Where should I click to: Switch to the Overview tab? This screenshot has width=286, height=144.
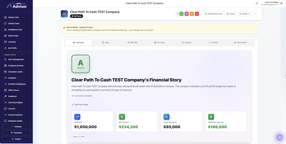[78, 42]
